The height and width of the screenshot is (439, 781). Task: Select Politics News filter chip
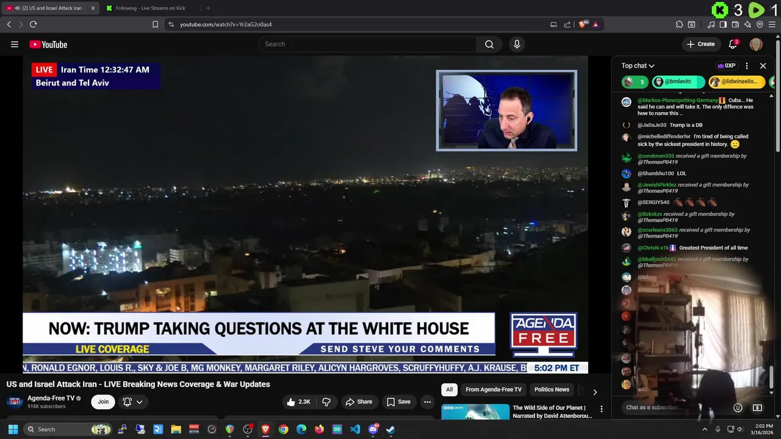click(552, 390)
